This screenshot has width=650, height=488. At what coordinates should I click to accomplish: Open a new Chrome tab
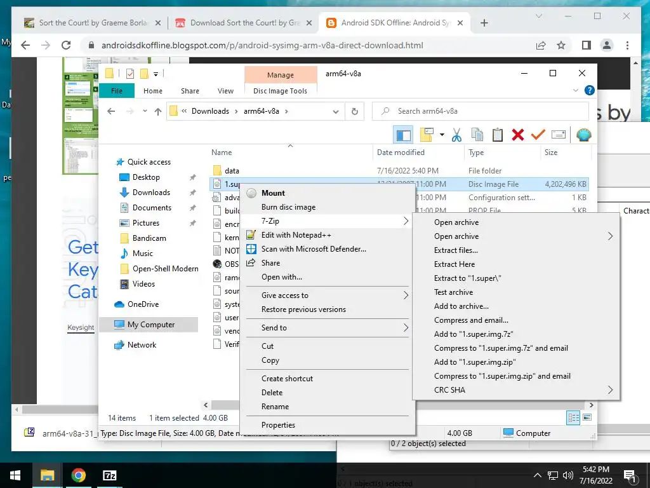point(484,23)
